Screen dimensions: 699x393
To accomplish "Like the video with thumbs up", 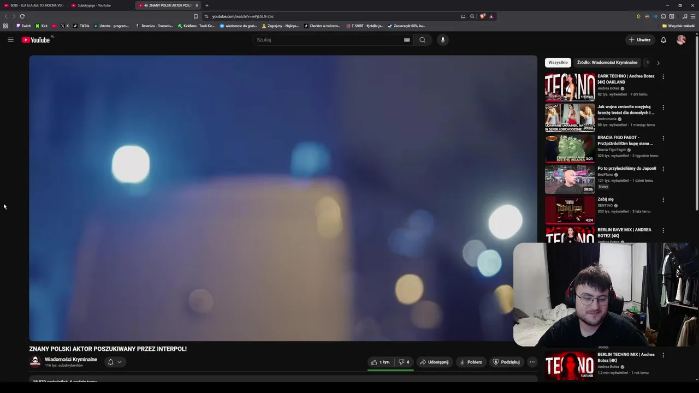I will pyautogui.click(x=381, y=362).
